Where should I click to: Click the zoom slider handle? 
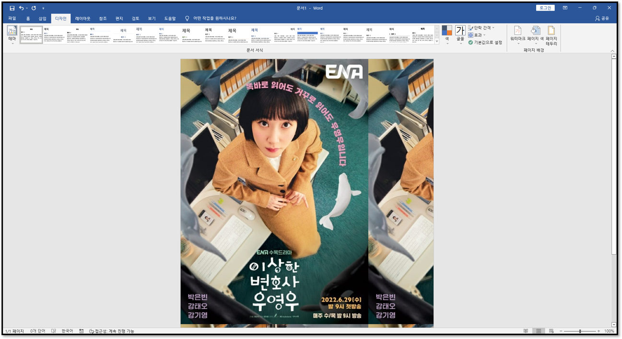coord(580,331)
